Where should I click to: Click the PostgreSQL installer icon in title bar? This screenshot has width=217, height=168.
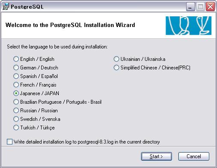click(x=6, y=6)
